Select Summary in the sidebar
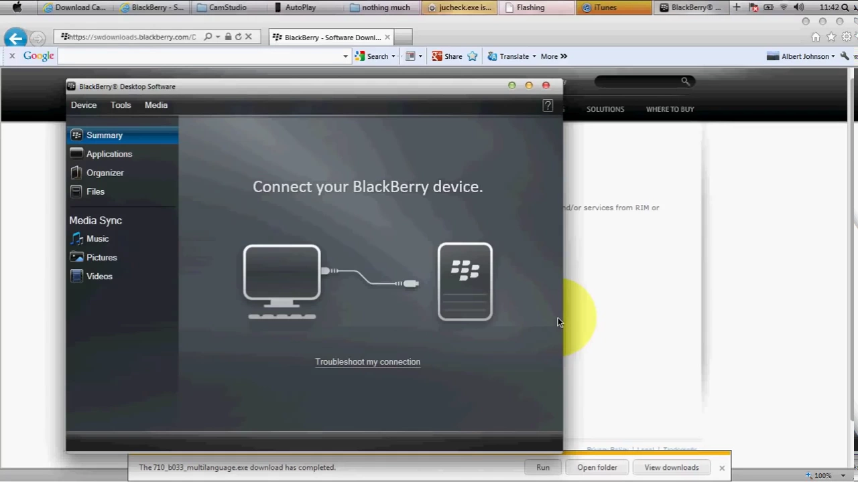858x482 pixels. click(122, 135)
